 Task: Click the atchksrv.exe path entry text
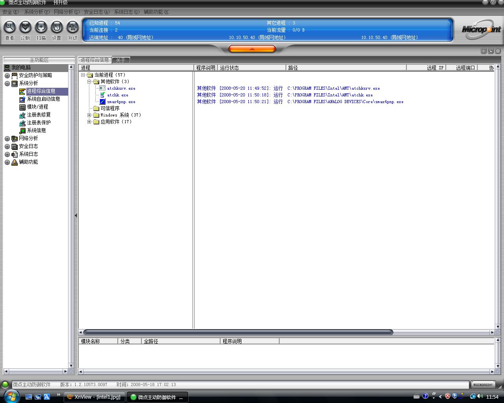click(x=334, y=88)
